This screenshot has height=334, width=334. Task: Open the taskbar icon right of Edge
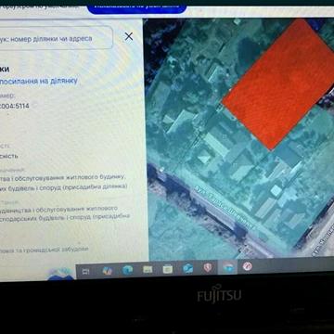[x=148, y=269]
